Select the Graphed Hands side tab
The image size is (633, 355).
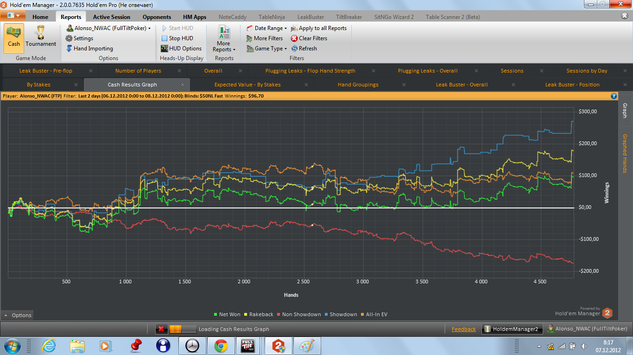click(x=625, y=153)
